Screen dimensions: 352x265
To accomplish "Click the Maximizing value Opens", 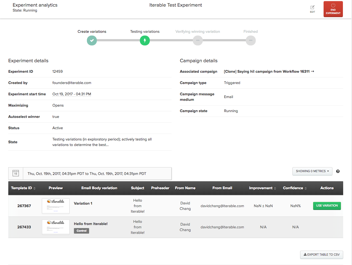I will coord(58,105).
